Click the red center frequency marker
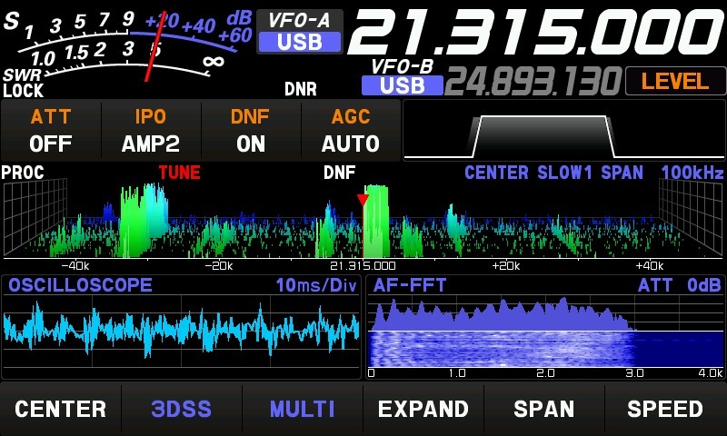 click(x=363, y=200)
